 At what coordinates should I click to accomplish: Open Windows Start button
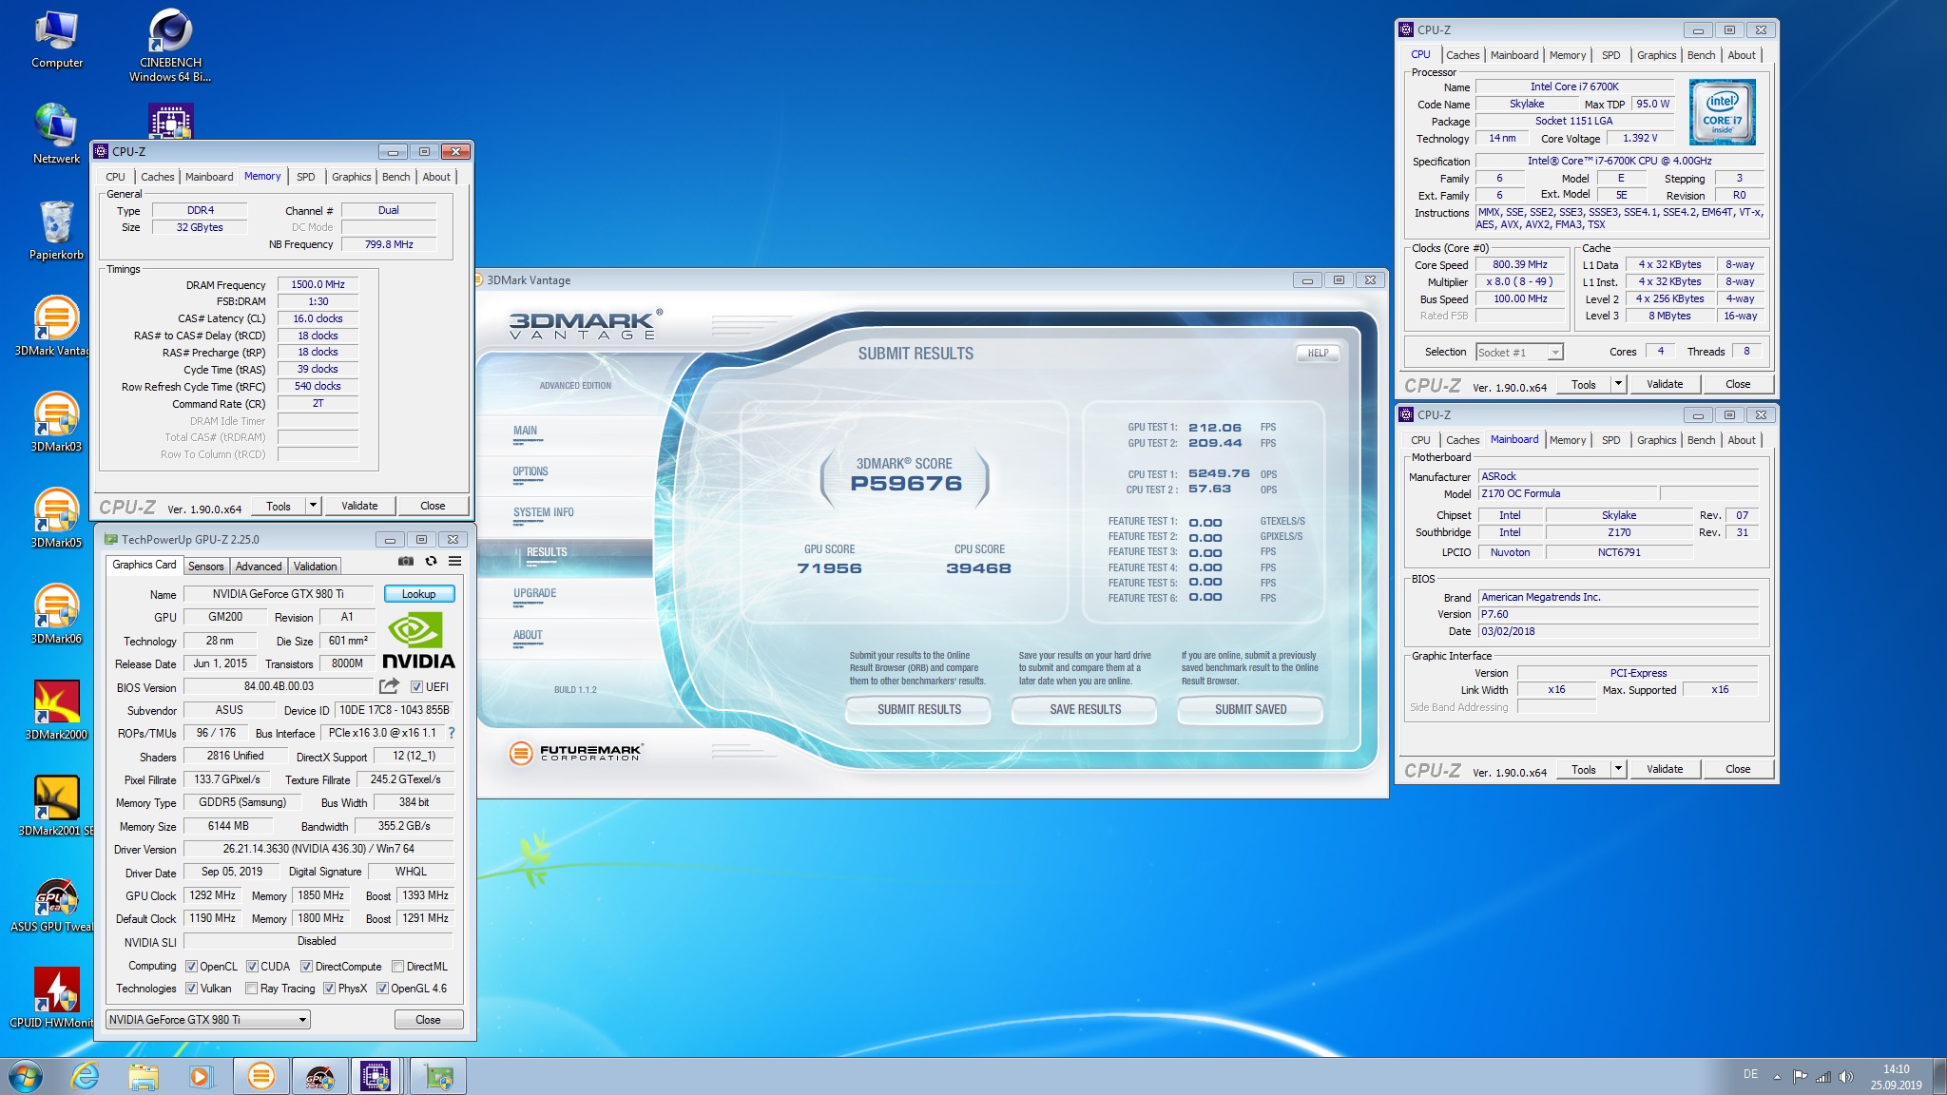click(26, 1077)
